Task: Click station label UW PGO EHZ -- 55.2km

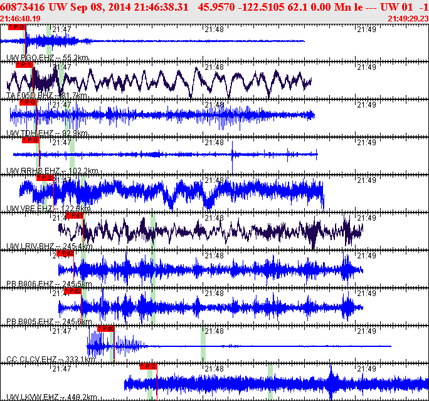Action: [x=47, y=58]
